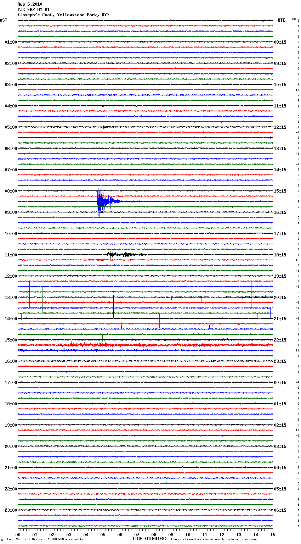Click the DC column header
Viewport: 301px width, 544px height.
[294, 19]
